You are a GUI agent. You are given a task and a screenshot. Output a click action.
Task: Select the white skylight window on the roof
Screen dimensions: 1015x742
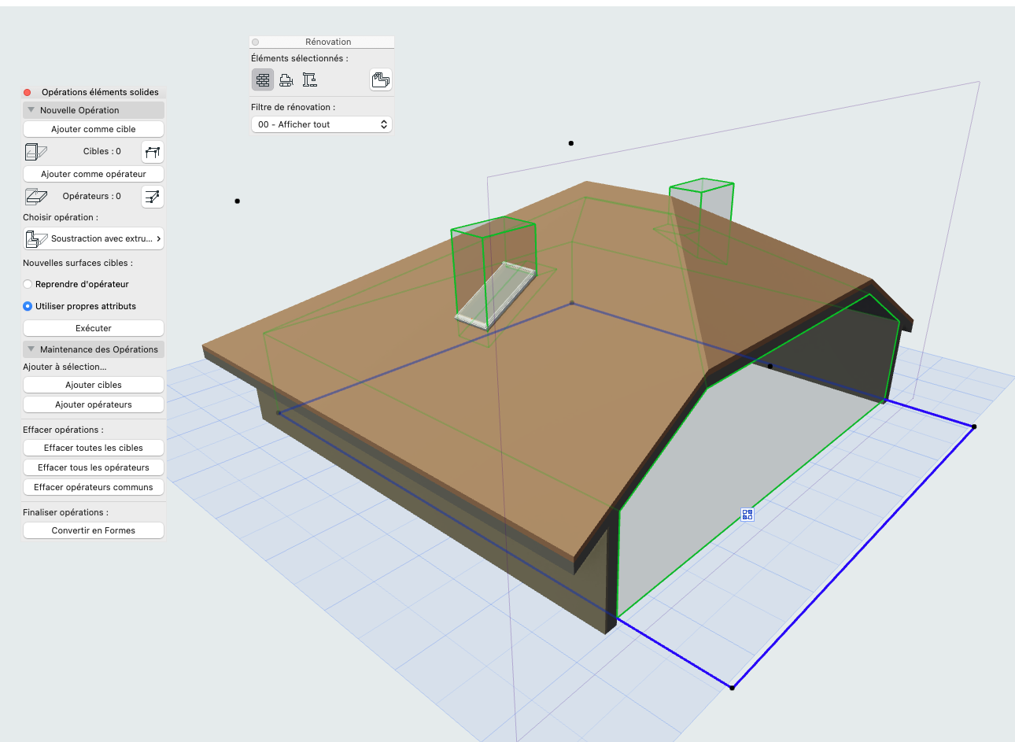pyautogui.click(x=494, y=294)
